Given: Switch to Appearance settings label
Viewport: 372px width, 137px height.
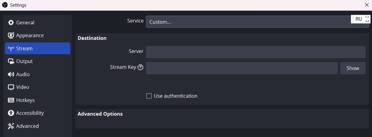Looking at the screenshot, I should 30,36.
